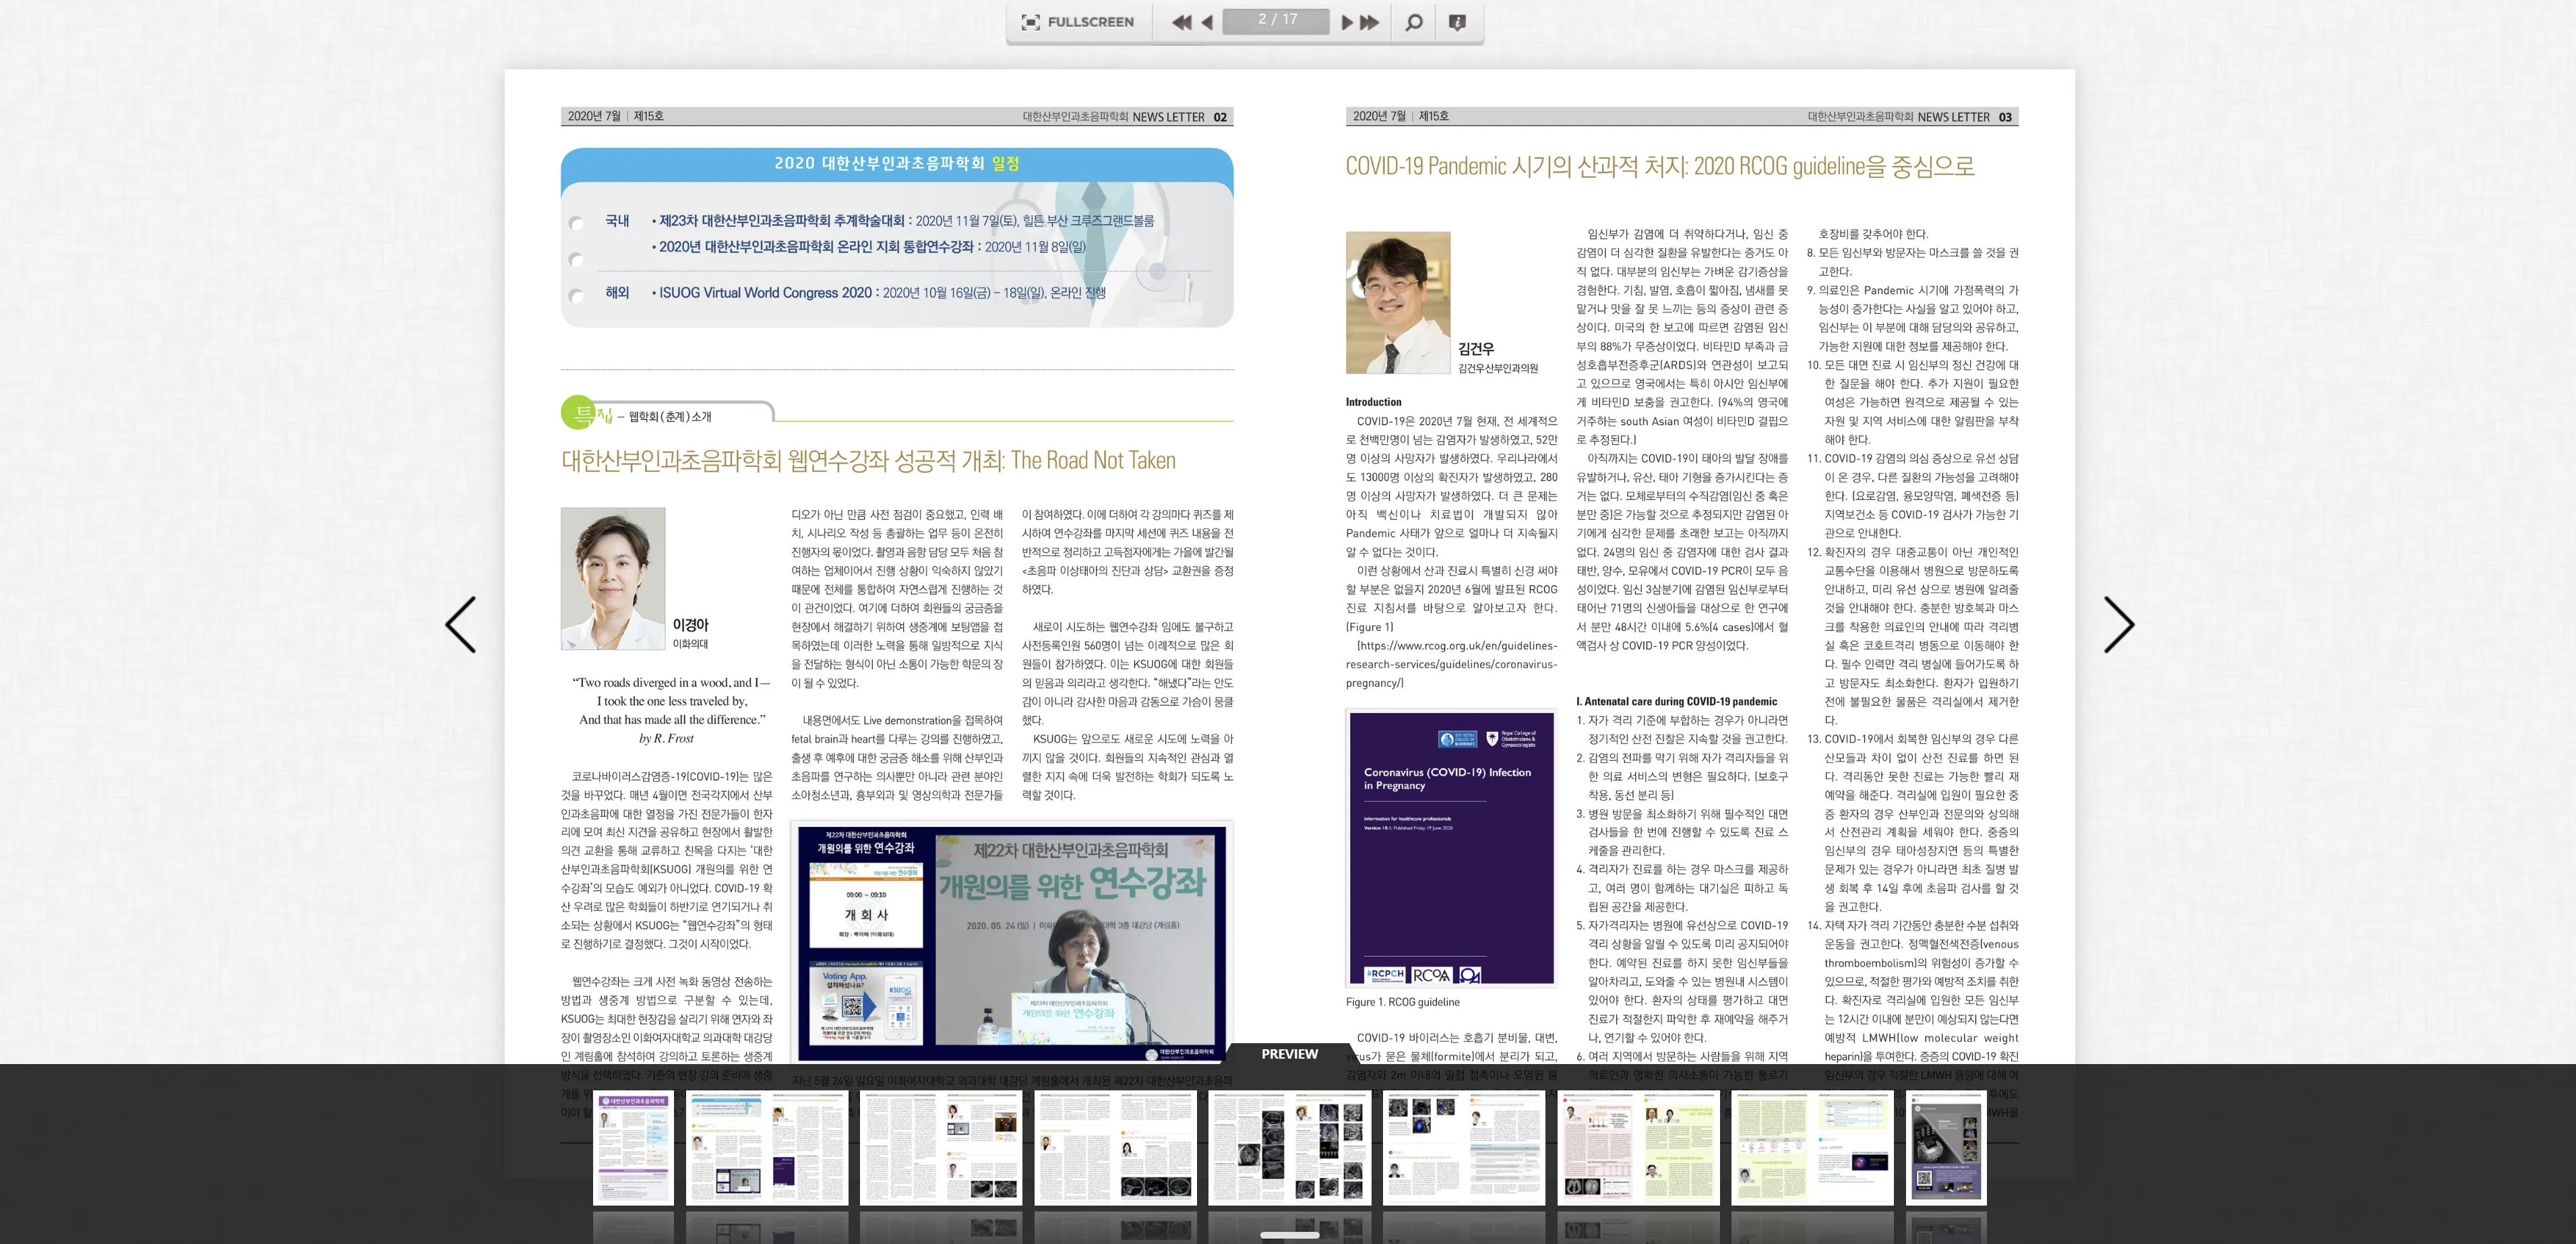Go to the next page with the single-right toolbar arrow

point(1347,22)
